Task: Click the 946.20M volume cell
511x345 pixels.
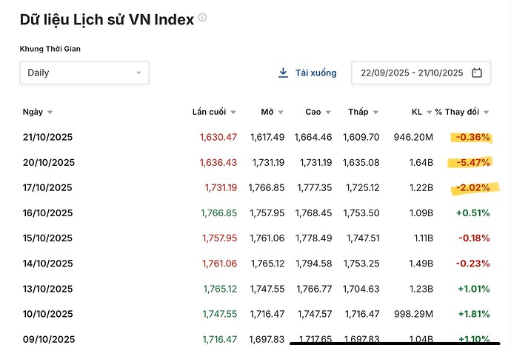Action: [413, 137]
